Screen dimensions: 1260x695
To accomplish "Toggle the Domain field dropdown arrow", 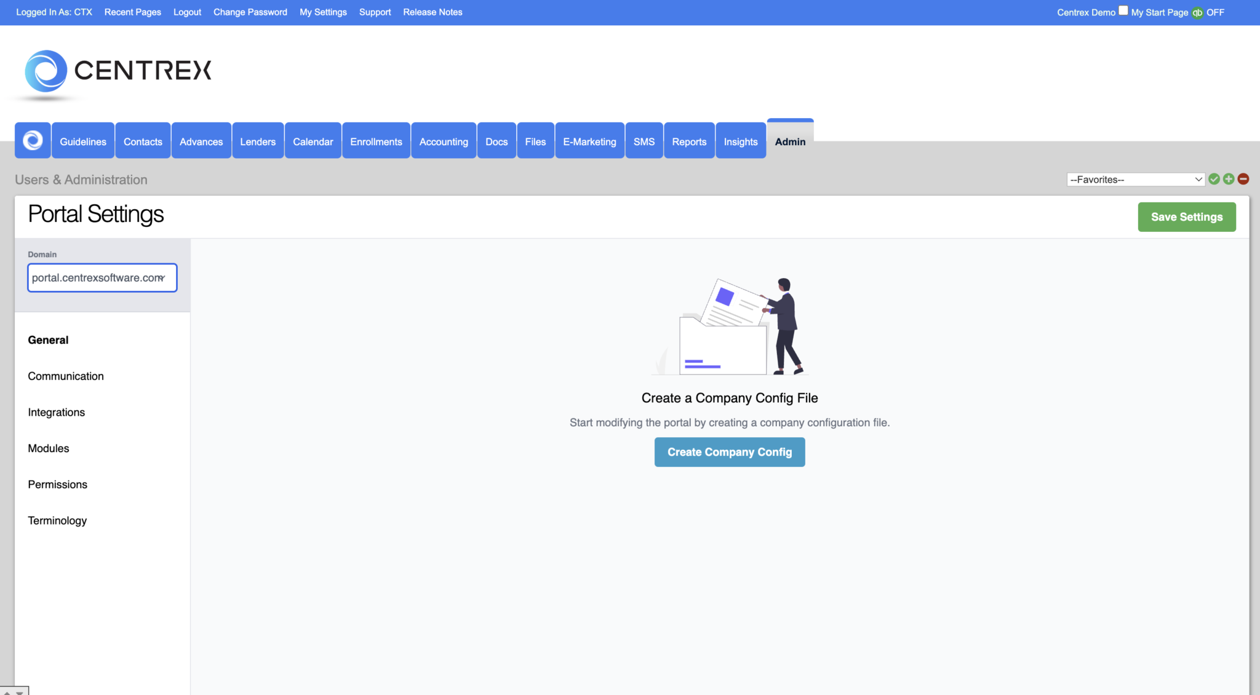I will tap(164, 278).
